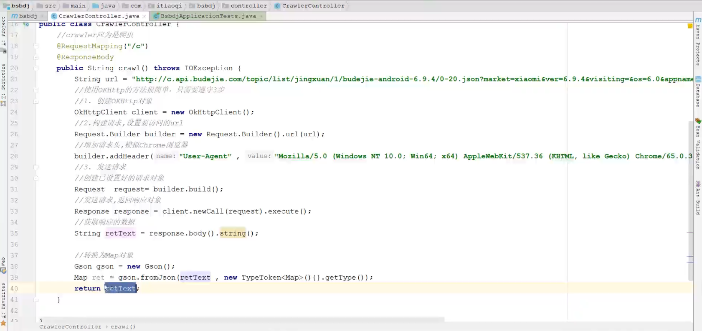Click the BsbdjApplicationTests tab class icon

click(156, 16)
